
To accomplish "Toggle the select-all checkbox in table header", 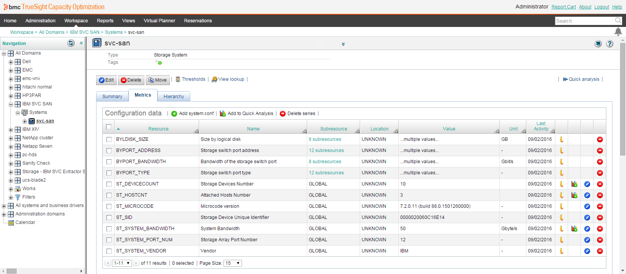I will (108, 127).
